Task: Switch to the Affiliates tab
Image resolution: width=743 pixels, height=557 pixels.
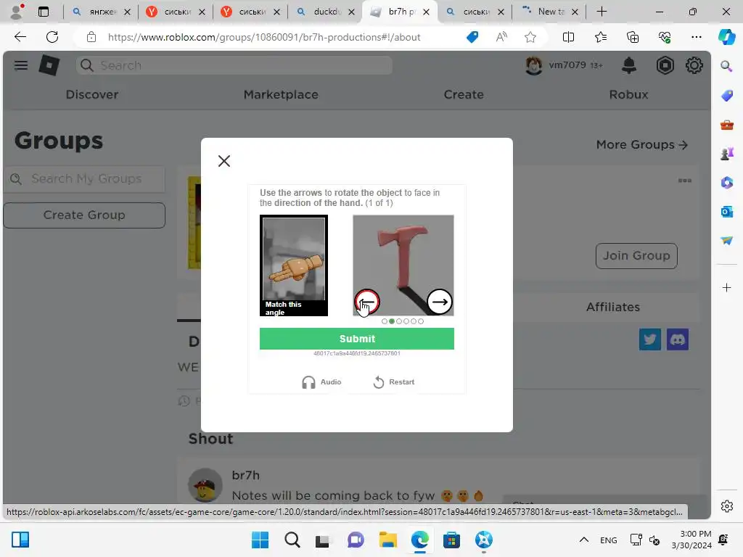Action: (x=613, y=307)
